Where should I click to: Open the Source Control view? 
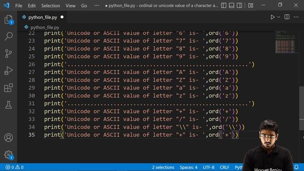click(x=9, y=54)
